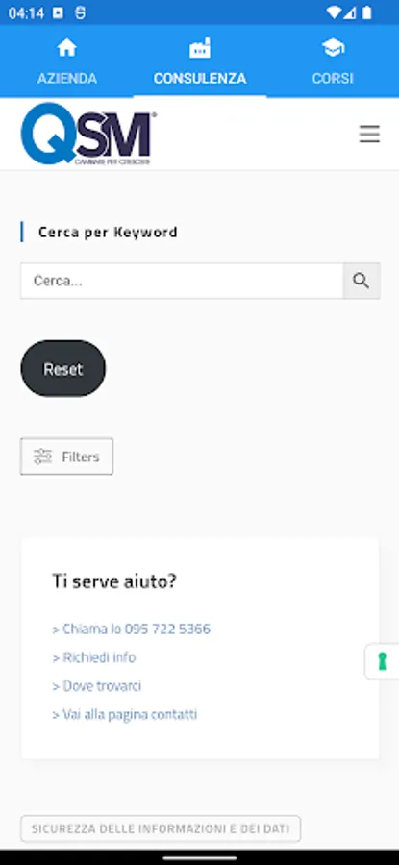Select Sicurezza delle informazioni e dei dati tag
399x865 pixels.
pos(161,828)
